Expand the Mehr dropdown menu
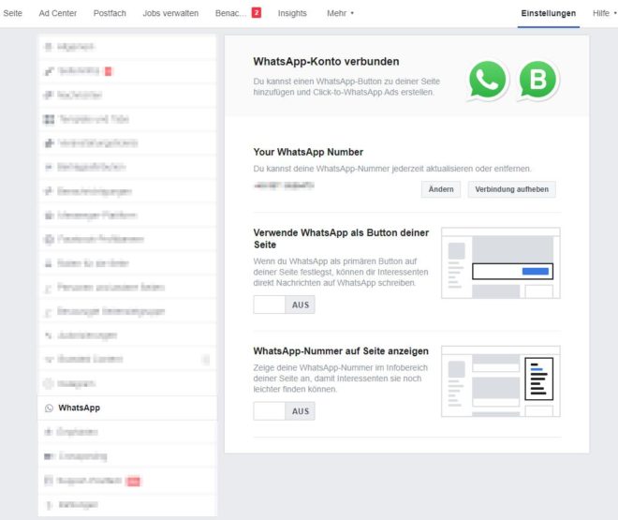The image size is (618, 520). [340, 13]
